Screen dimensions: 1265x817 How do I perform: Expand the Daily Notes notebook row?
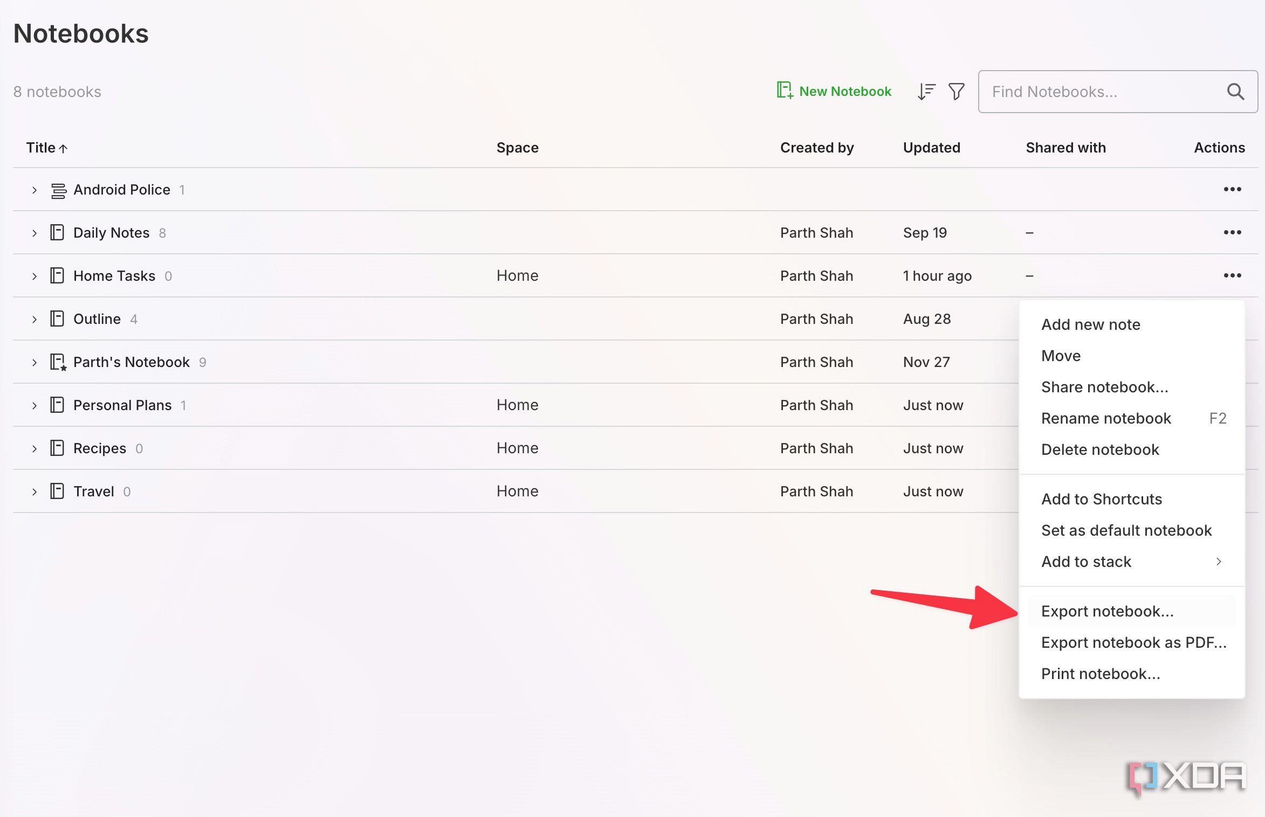click(35, 233)
